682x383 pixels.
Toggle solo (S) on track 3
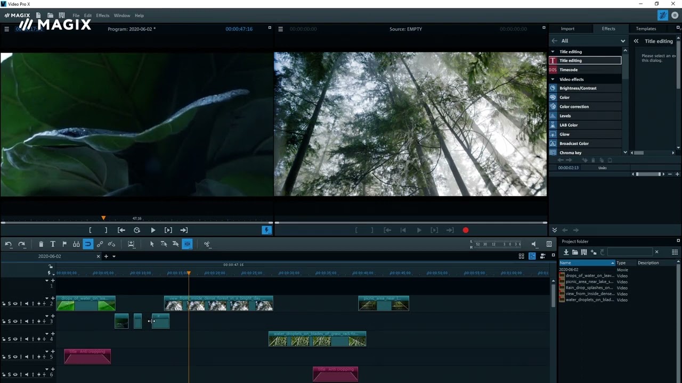pyautogui.click(x=9, y=321)
